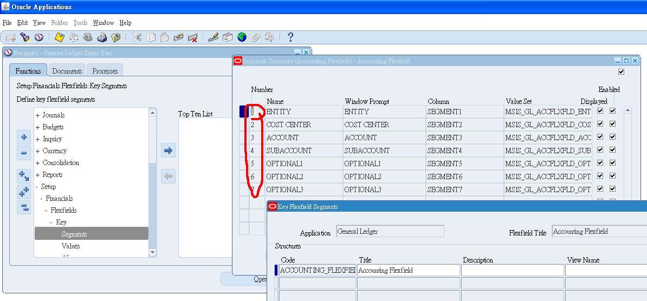The image size is (647, 301).
Task: Add to Top Ten List with right arrow
Action: [x=168, y=150]
